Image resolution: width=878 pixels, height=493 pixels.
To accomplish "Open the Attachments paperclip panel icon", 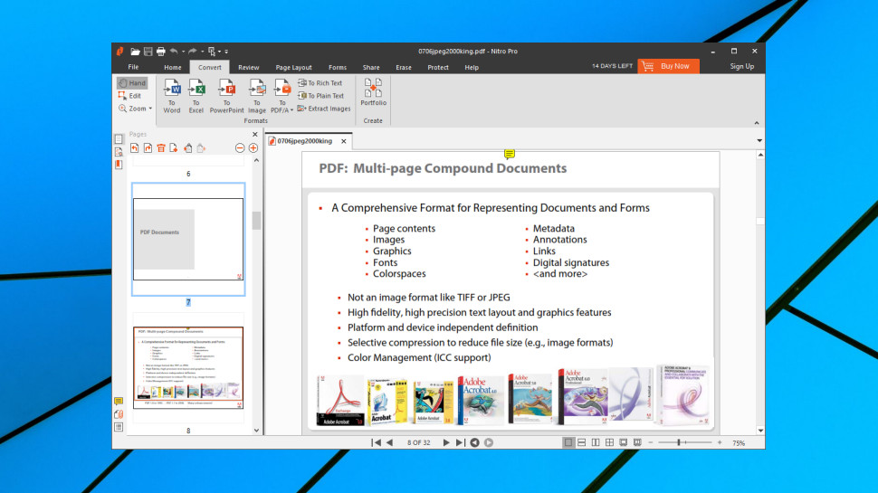I will tap(119, 414).
